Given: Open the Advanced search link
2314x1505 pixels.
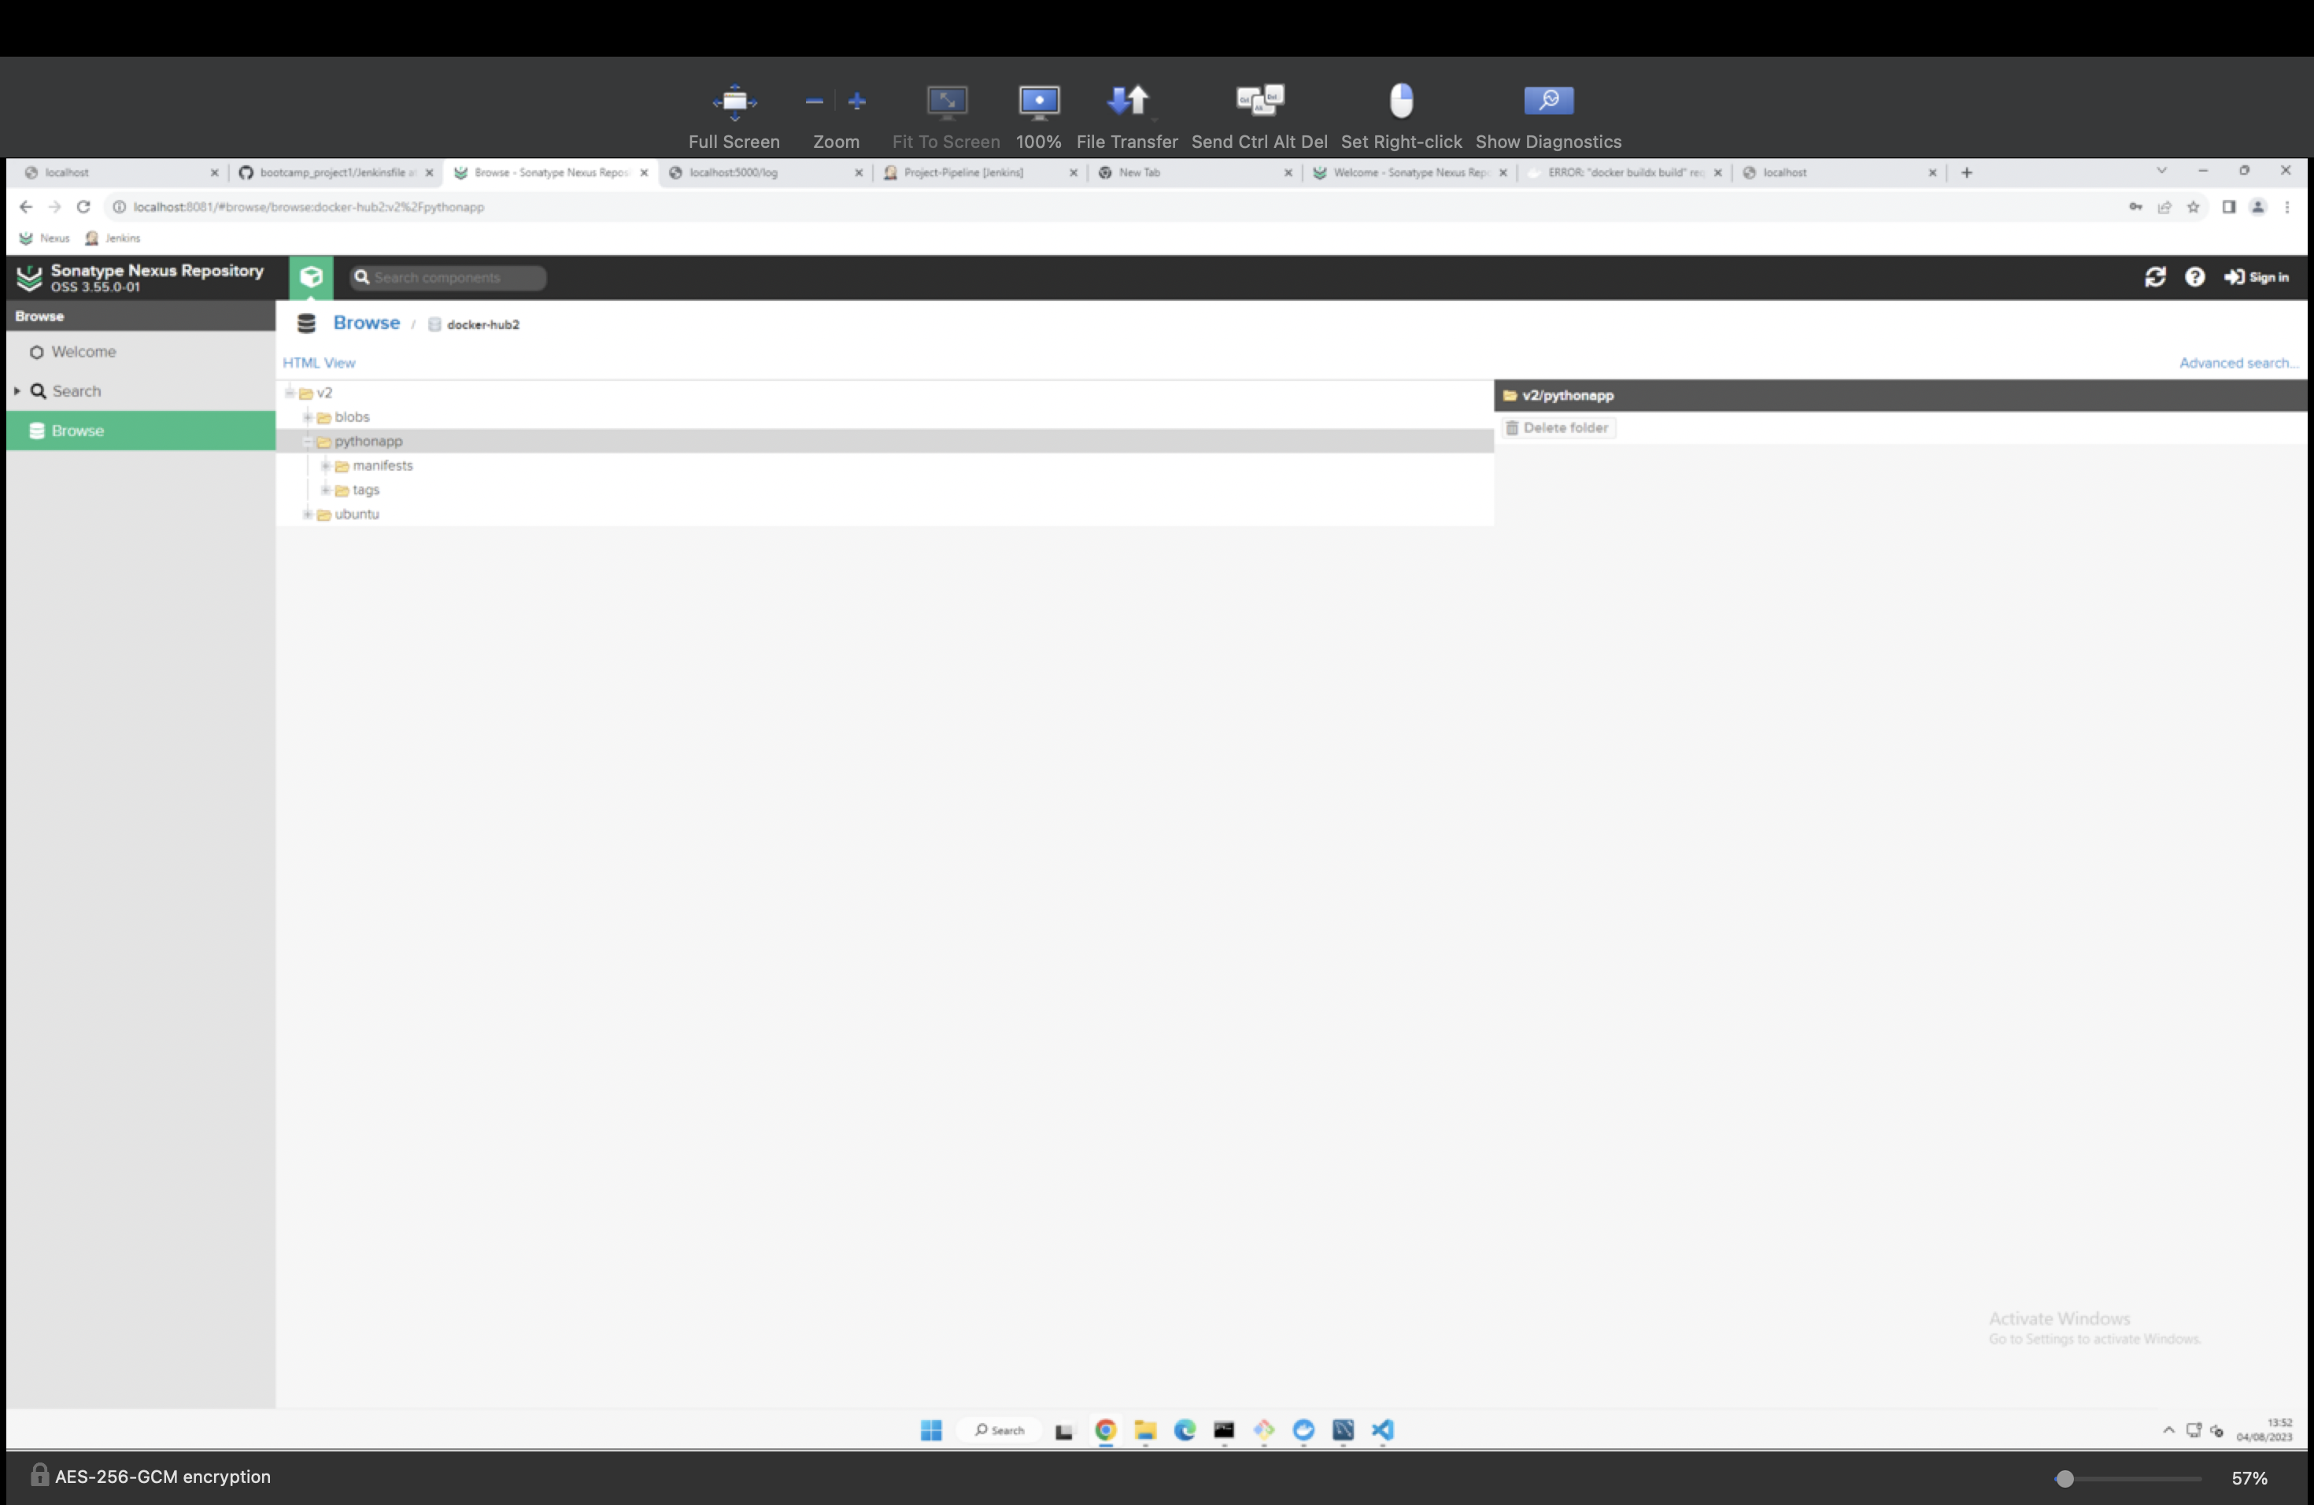Looking at the screenshot, I should [2236, 363].
